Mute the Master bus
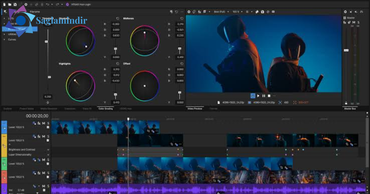This screenshot has width=370, height=194. 354,22
